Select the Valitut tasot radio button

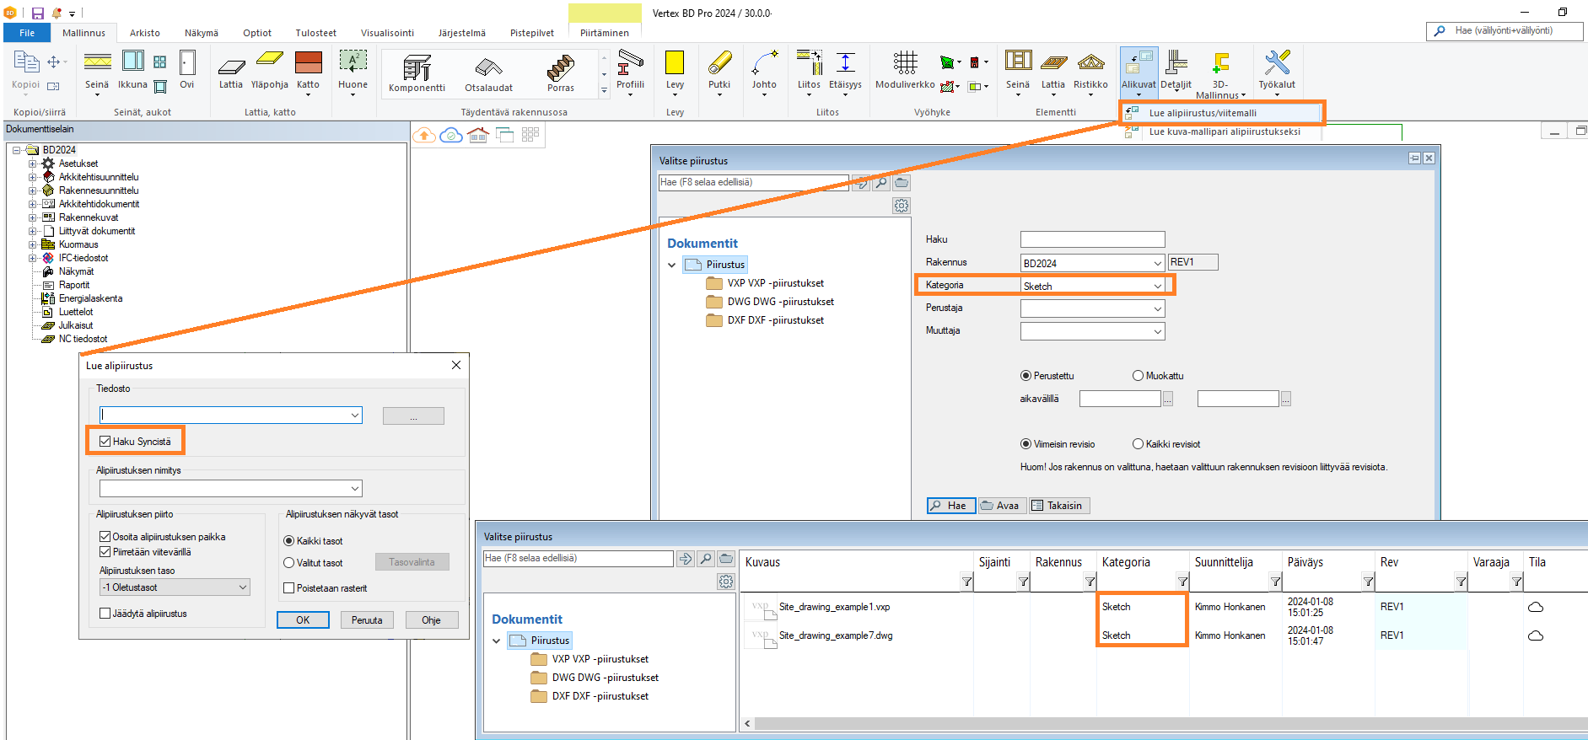click(x=289, y=563)
